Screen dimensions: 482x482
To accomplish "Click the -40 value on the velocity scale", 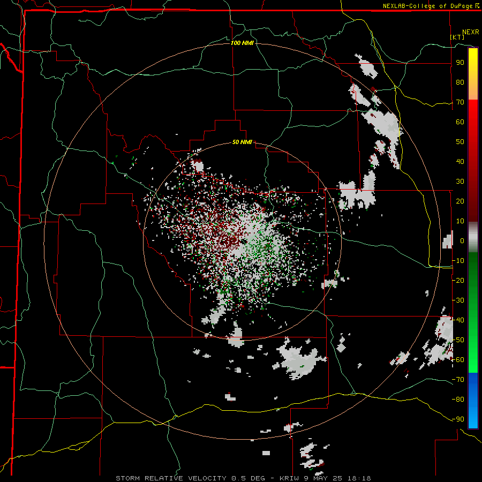I will (458, 320).
